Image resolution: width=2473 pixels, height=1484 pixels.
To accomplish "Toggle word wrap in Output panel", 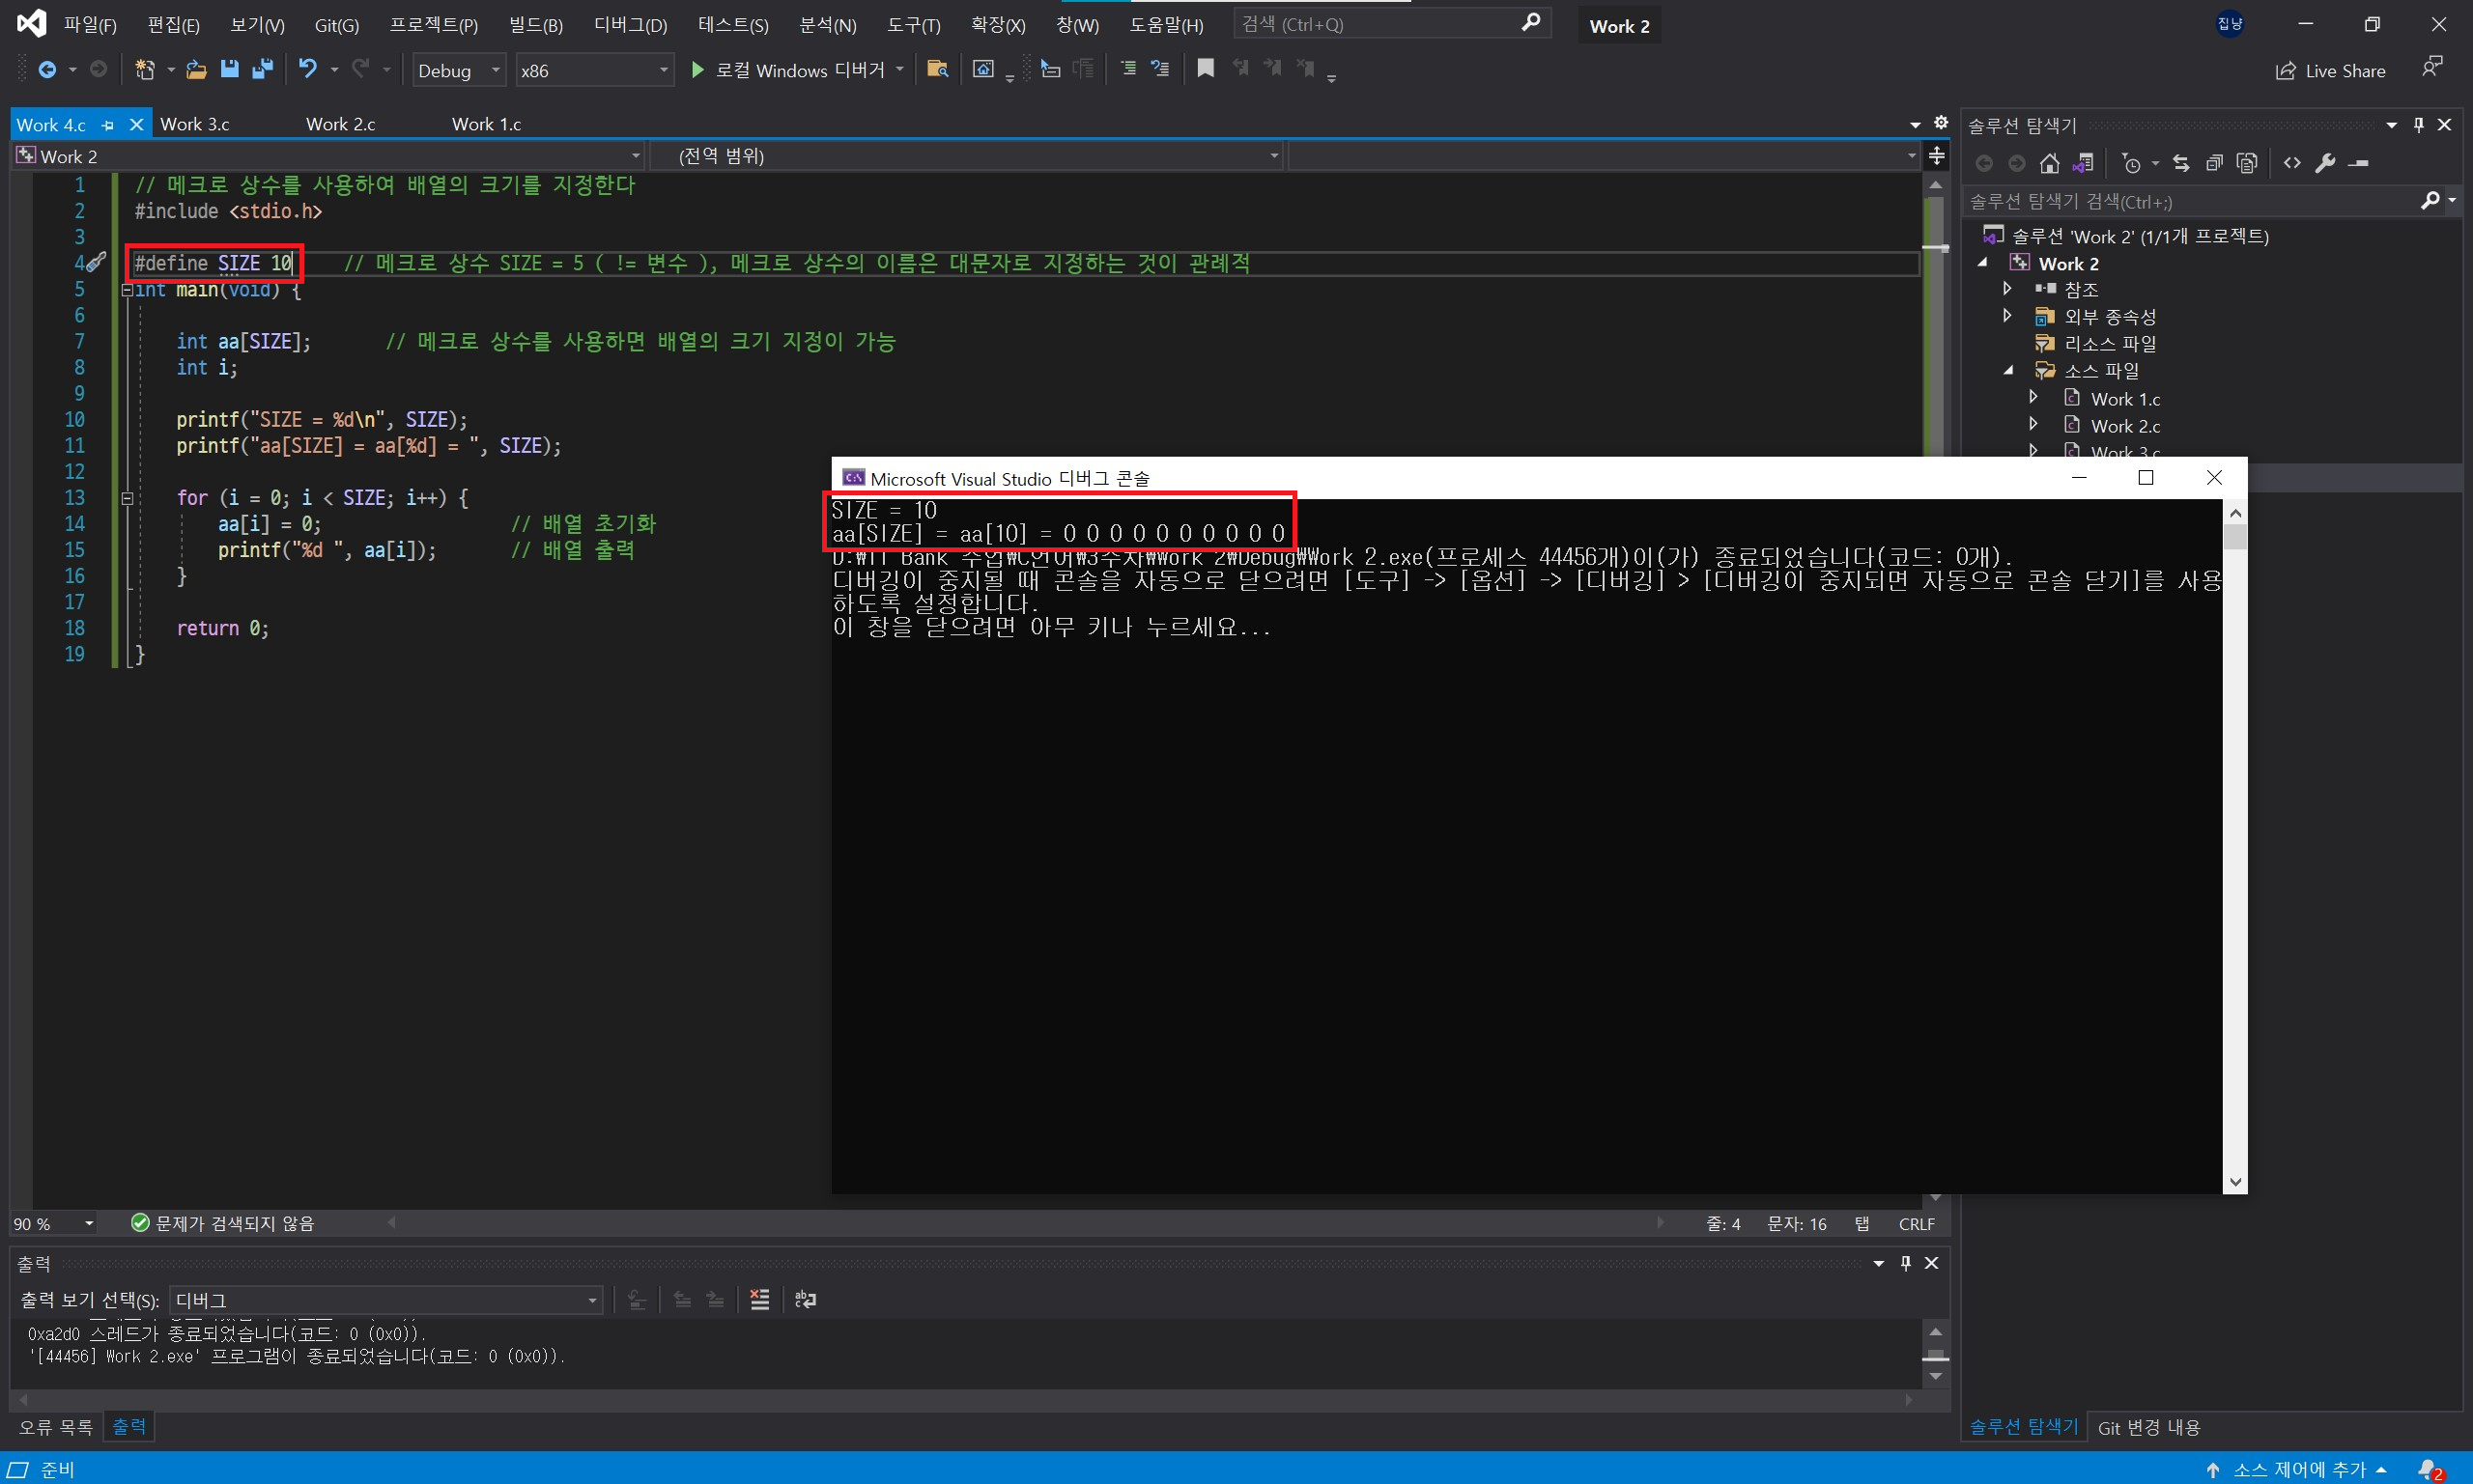I will point(806,1299).
